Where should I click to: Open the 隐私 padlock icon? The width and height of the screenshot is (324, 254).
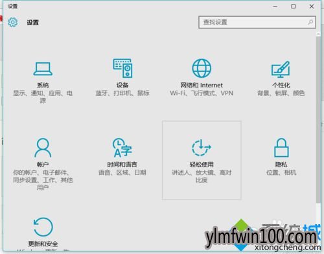[x=281, y=148]
